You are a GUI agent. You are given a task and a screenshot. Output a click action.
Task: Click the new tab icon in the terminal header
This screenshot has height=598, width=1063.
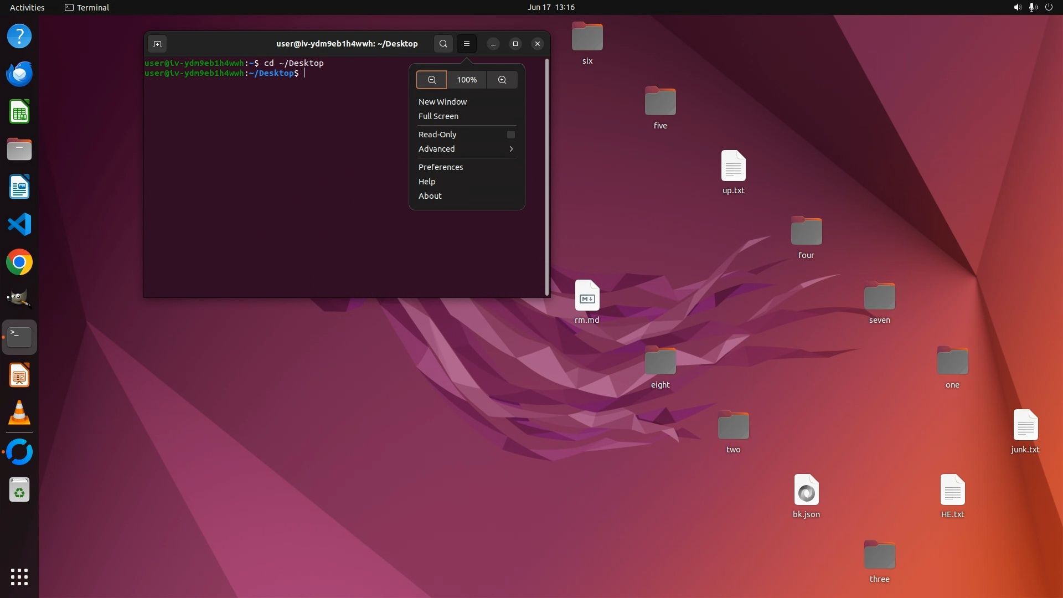[x=157, y=44]
